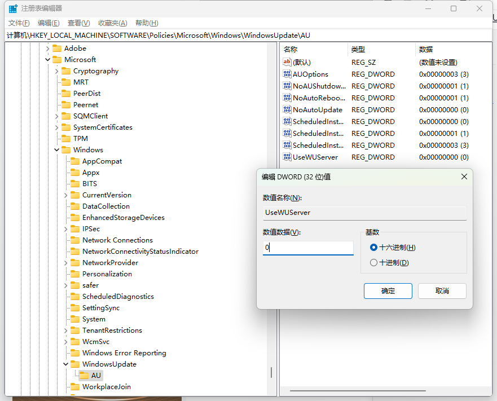The image size is (497, 401).
Task: Open the 查看(V) menu
Action: pos(76,23)
